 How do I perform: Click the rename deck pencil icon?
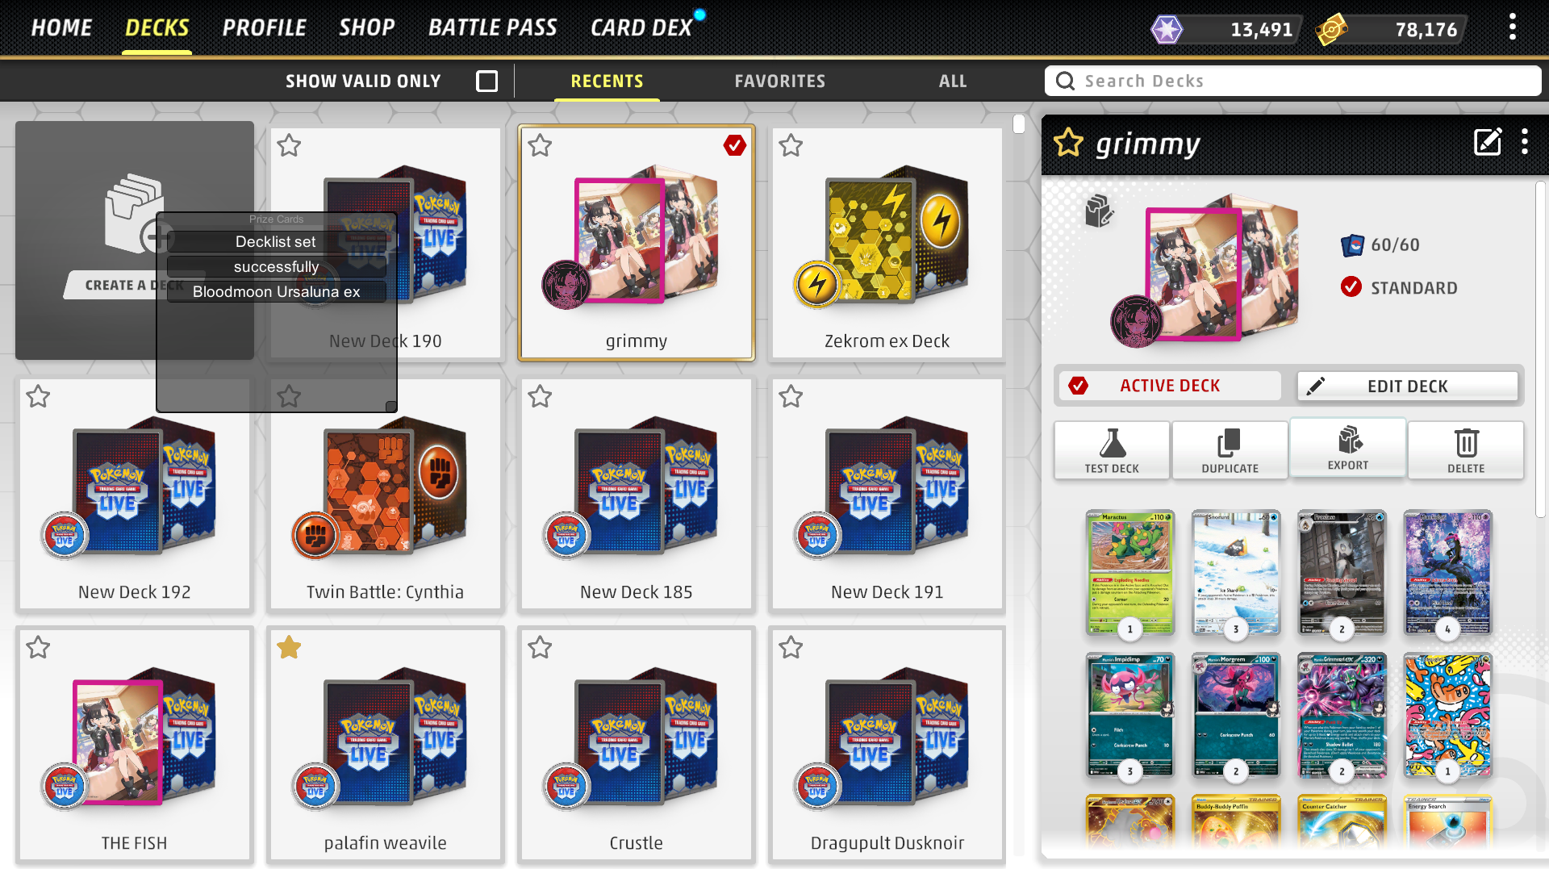(1488, 142)
